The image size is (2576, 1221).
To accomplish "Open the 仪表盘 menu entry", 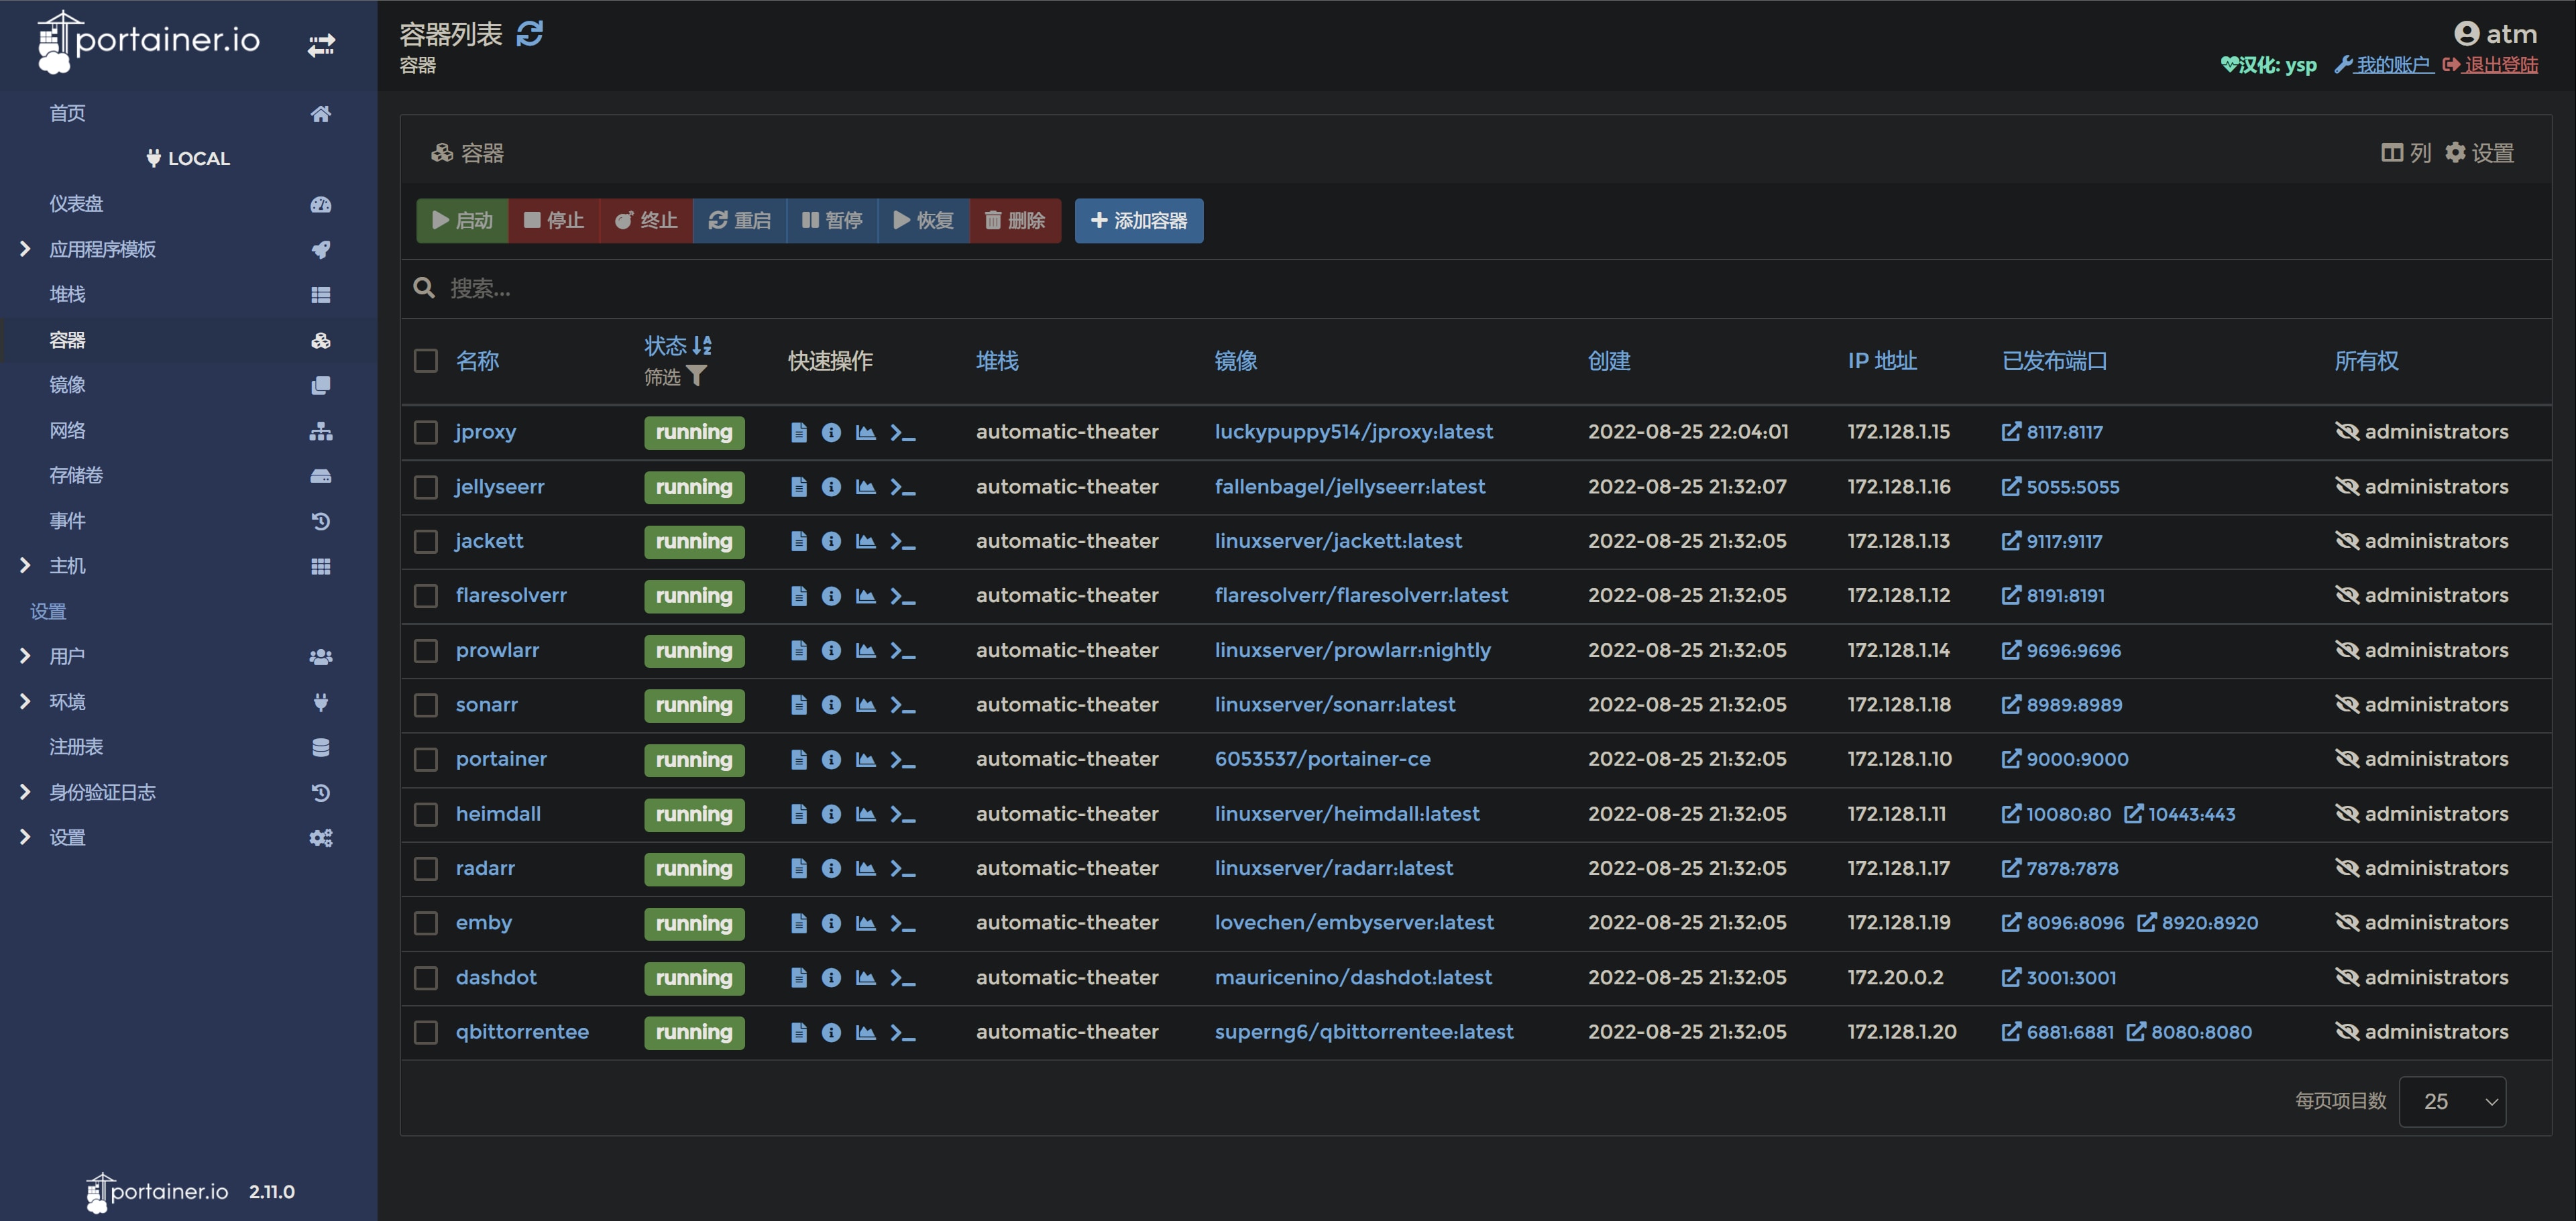I will (75, 203).
